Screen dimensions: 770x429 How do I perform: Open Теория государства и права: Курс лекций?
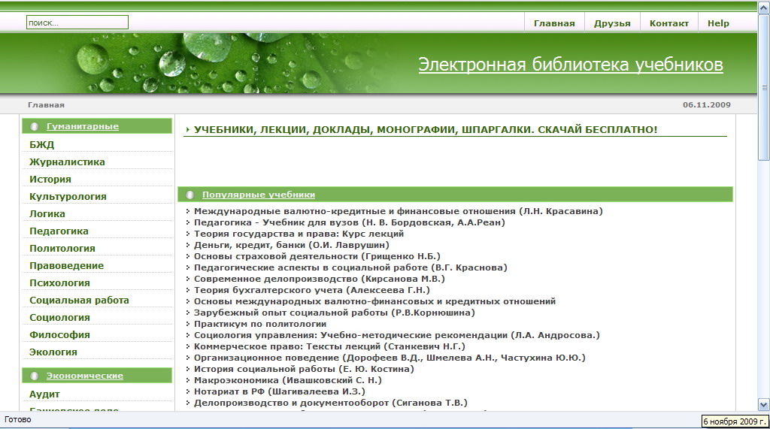[x=299, y=234]
